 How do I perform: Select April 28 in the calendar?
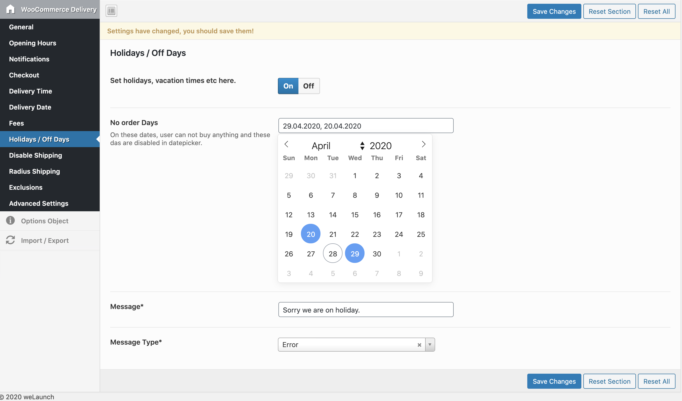(332, 254)
